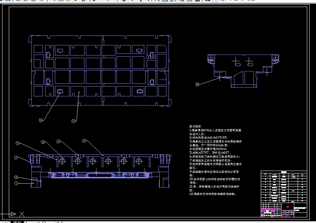Click the '技术要求' heading of the notes
This screenshot has height=223, width=316.
(195, 127)
